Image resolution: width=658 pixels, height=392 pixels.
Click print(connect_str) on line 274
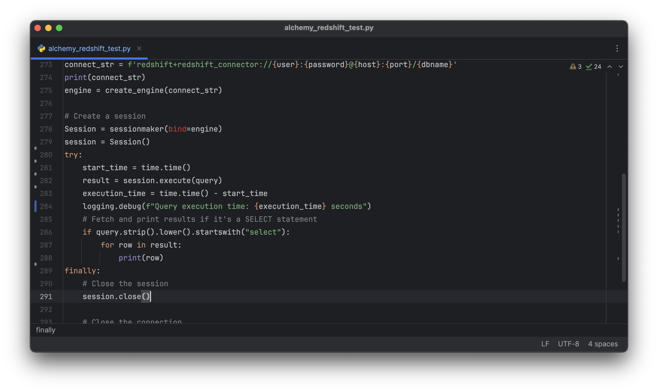click(x=105, y=78)
